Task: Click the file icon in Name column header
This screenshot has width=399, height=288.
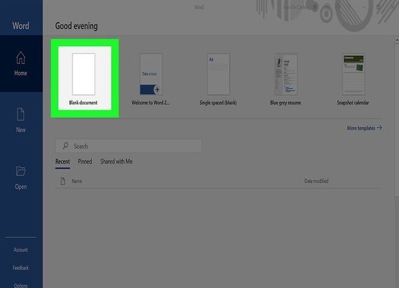Action: click(63, 181)
